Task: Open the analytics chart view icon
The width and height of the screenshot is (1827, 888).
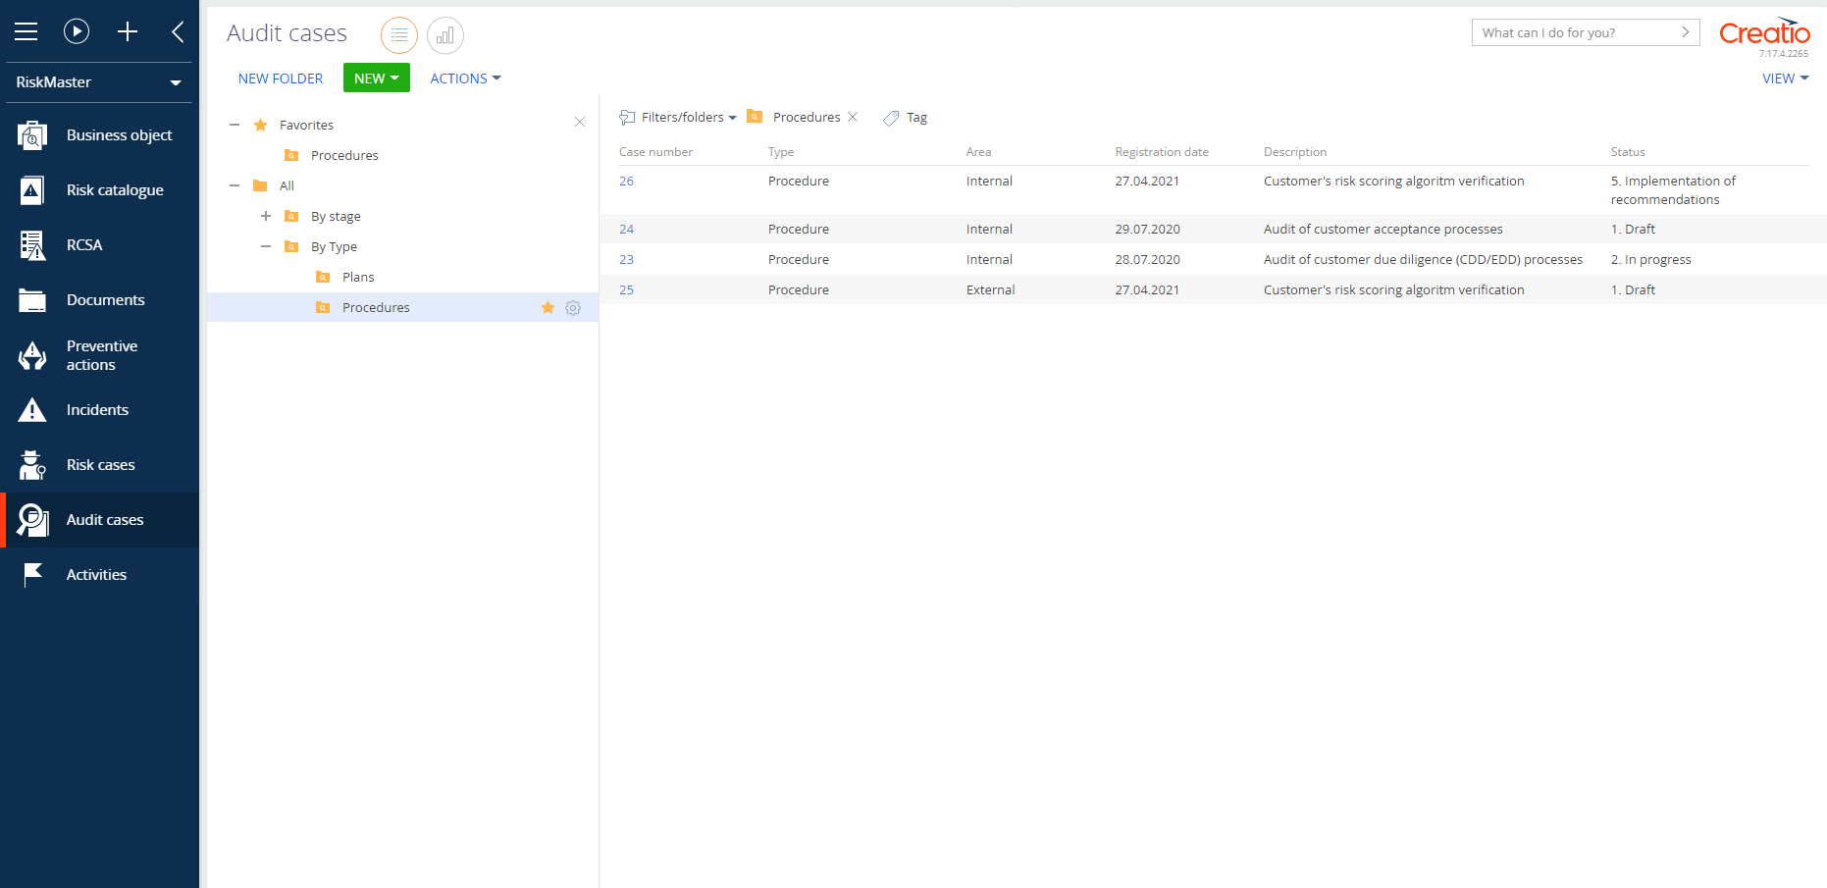Action: (444, 35)
